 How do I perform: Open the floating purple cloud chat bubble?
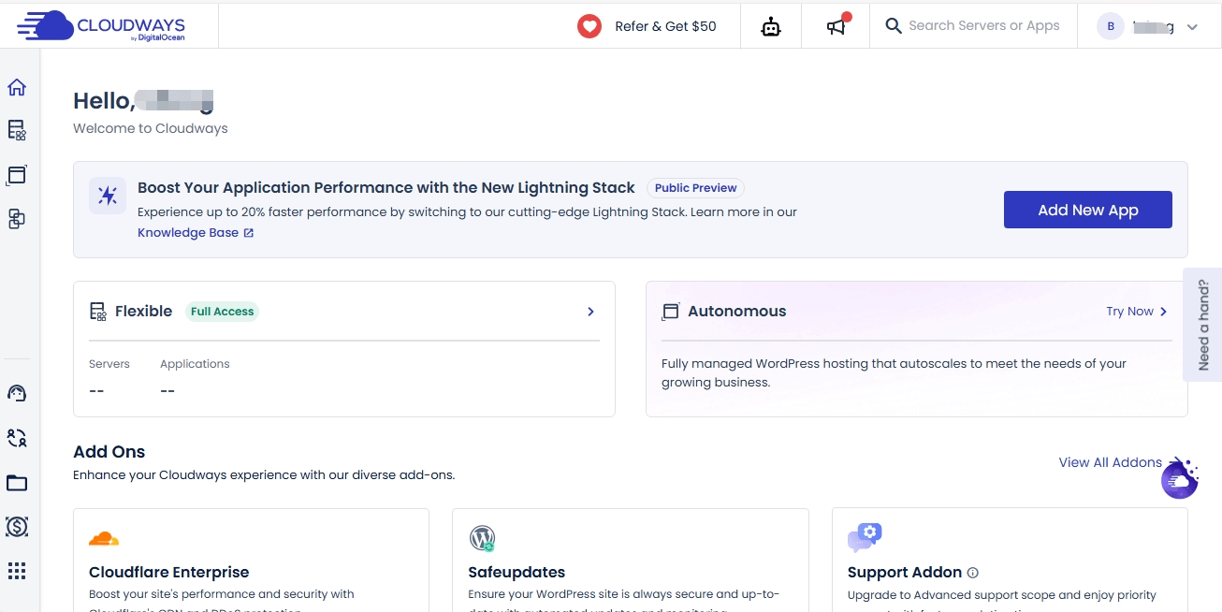pyautogui.click(x=1180, y=479)
